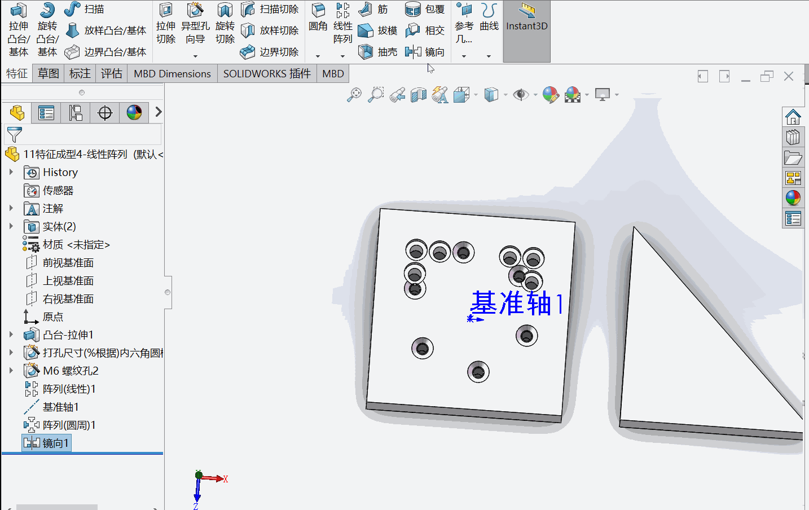Select 镜向1 in the feature tree

(46, 443)
